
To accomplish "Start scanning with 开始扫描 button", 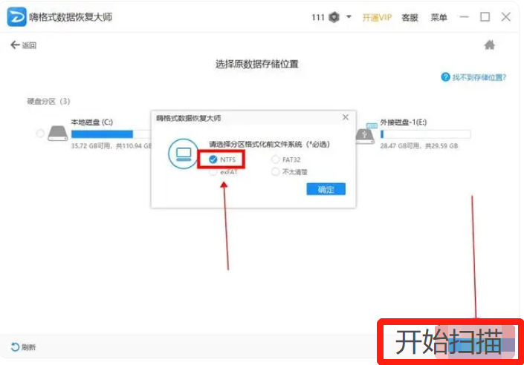I will [x=450, y=343].
